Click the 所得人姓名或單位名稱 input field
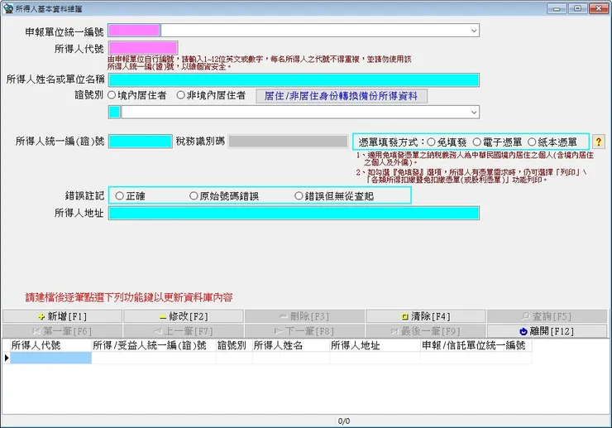Screen dimensions: 612x428 (x=294, y=80)
